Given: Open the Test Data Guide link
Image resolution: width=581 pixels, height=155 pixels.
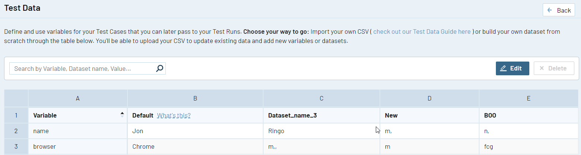Looking at the screenshot, I should pos(422,32).
